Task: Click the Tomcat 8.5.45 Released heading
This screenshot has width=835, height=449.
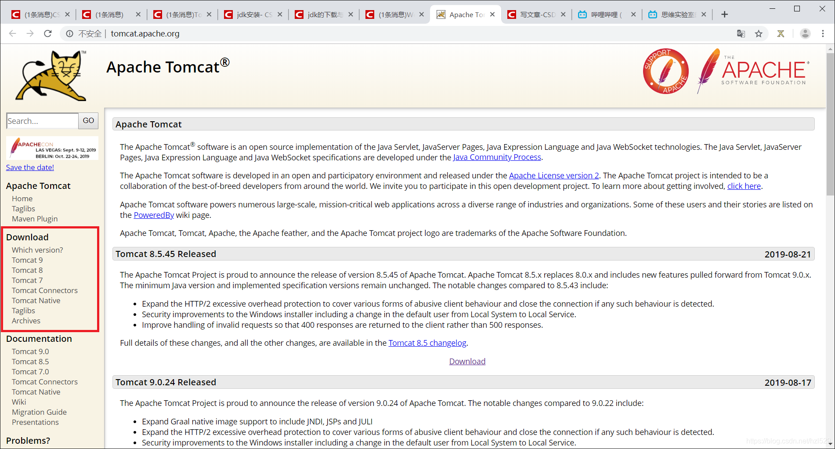Action: [x=166, y=254]
